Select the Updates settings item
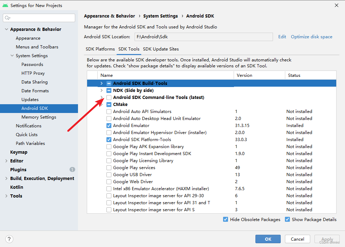The image size is (345, 247). coord(30,100)
